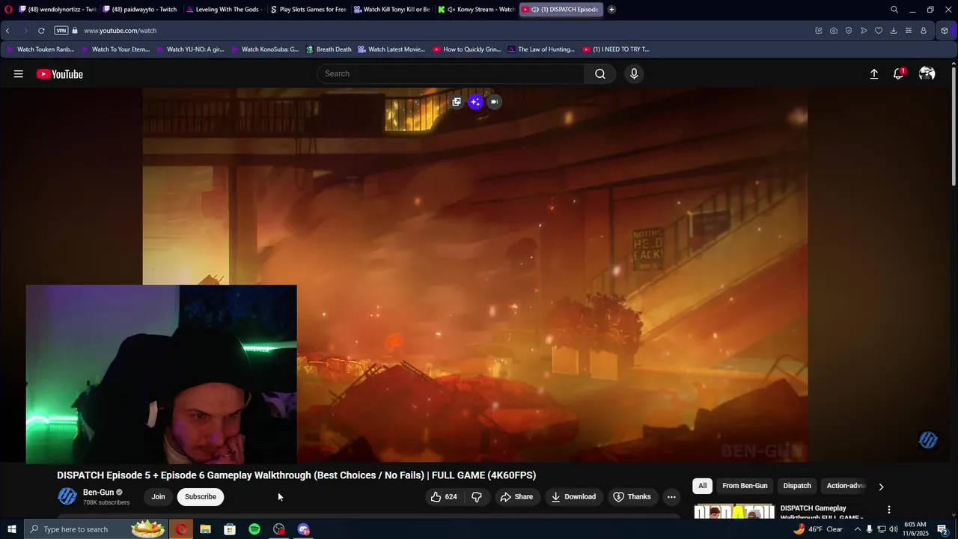Screen dimensions: 958x539
Task: Switch to Konvy Stream tab
Action: click(x=477, y=10)
